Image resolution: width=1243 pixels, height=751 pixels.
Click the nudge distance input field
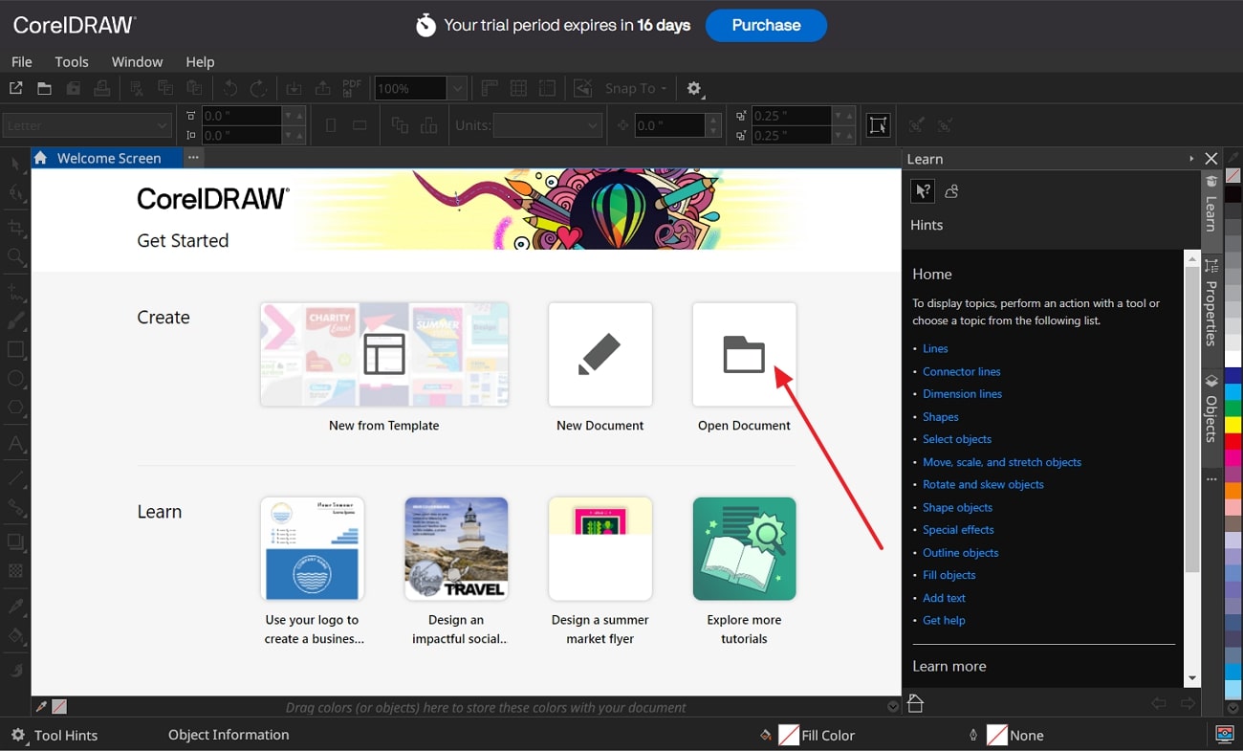coord(670,125)
